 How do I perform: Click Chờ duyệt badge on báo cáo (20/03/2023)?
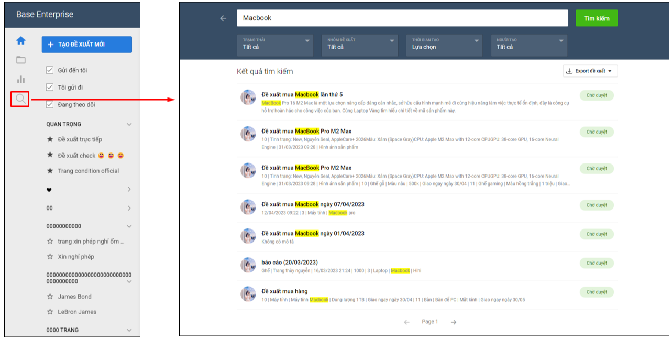tap(597, 263)
